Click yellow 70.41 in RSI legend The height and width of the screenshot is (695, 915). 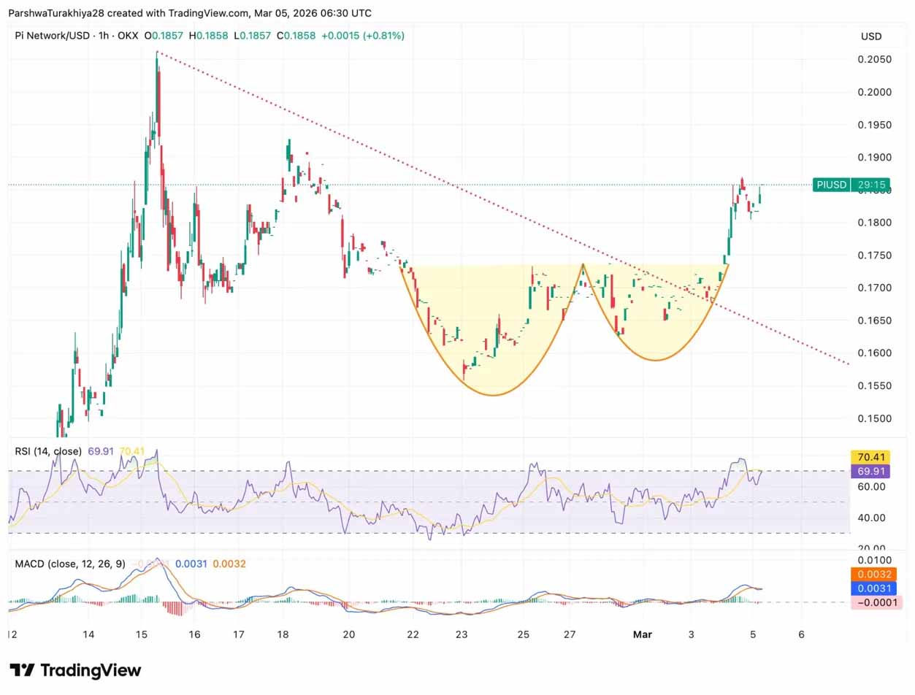click(x=132, y=452)
